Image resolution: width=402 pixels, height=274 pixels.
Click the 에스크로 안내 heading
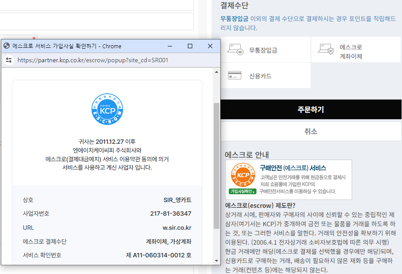click(247, 155)
